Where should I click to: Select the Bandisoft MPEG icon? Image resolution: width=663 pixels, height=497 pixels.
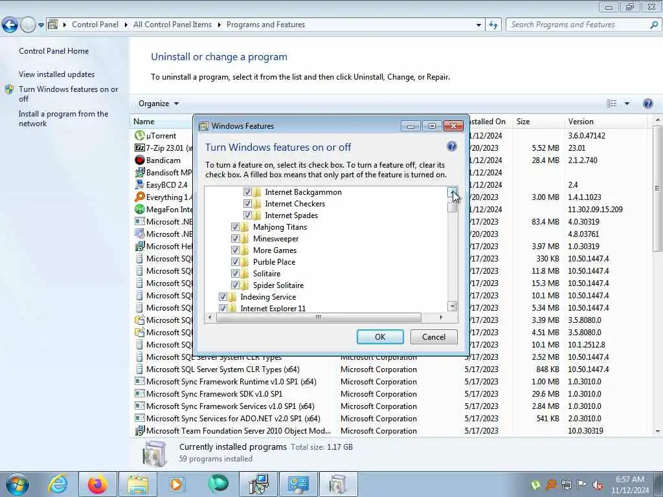[140, 172]
